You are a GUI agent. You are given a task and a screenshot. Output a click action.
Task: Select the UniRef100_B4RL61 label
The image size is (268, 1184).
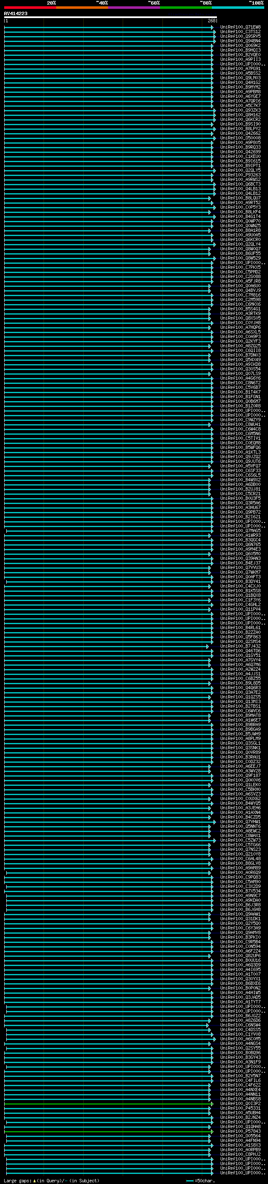[x=240, y=627]
